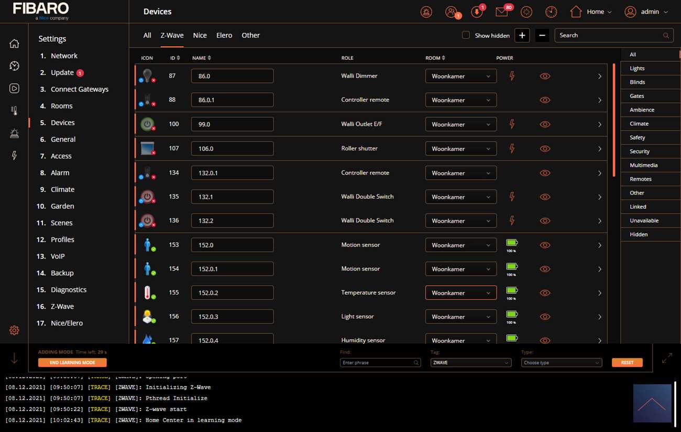
Task: Click the plus icon to add device
Action: [522, 35]
